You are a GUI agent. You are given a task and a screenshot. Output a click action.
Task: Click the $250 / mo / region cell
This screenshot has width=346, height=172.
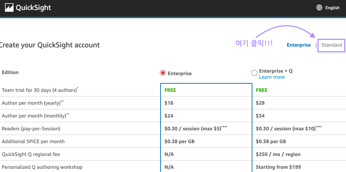(x=278, y=154)
